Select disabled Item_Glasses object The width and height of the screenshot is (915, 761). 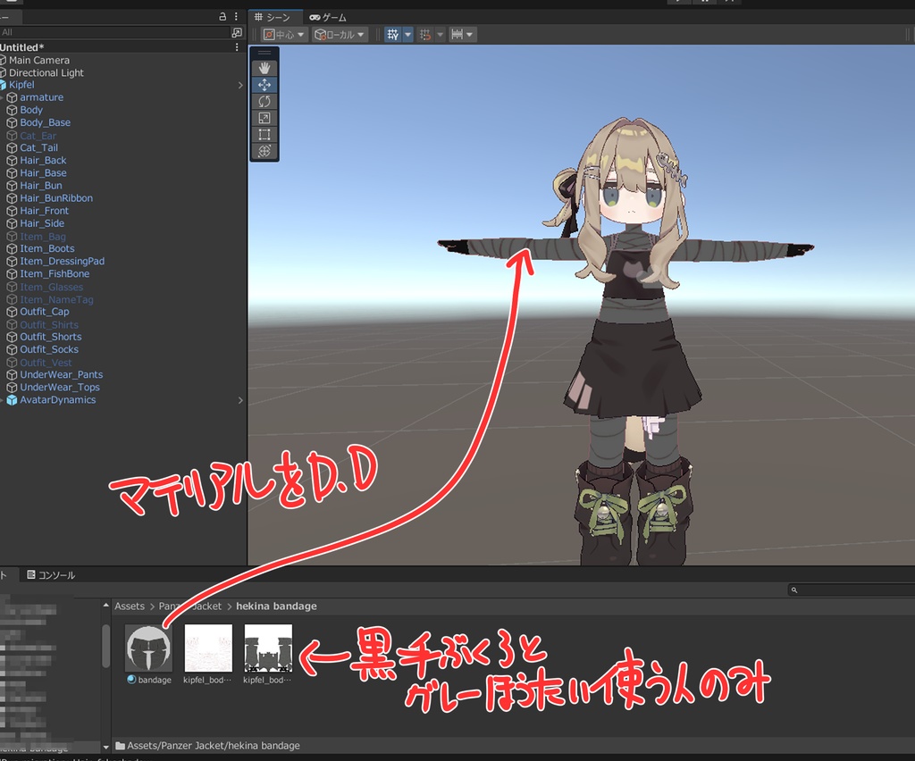(51, 287)
